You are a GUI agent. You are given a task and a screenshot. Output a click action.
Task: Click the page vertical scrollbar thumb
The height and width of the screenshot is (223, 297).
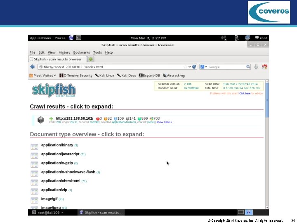tap(267, 100)
